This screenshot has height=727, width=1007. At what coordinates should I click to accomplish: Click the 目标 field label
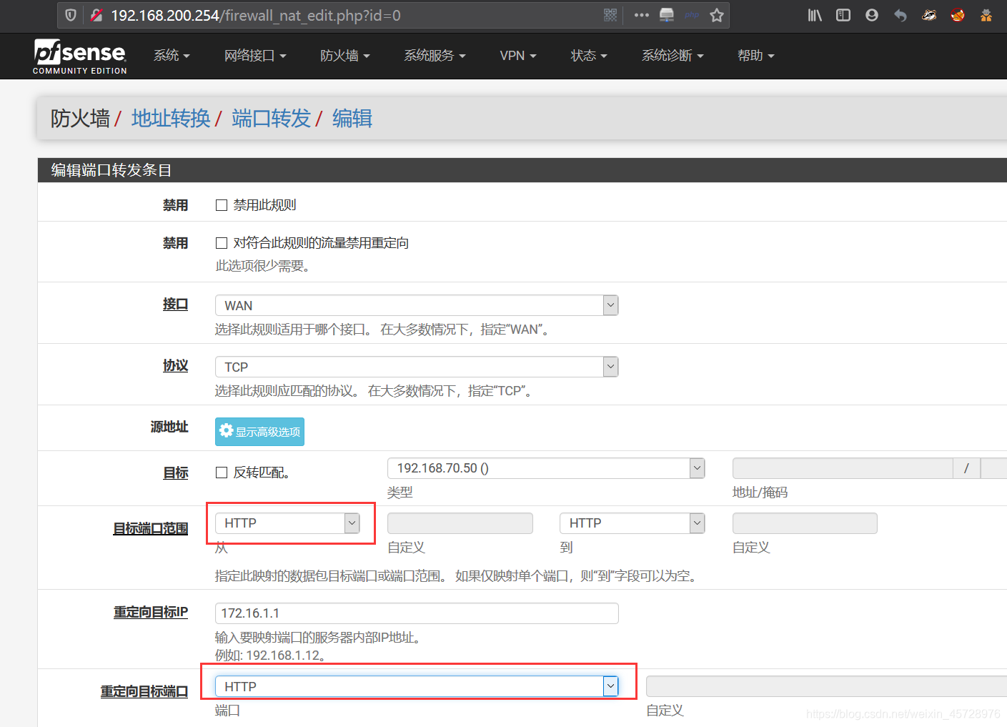175,473
